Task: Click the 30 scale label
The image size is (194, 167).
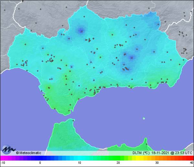Action: point(157,163)
